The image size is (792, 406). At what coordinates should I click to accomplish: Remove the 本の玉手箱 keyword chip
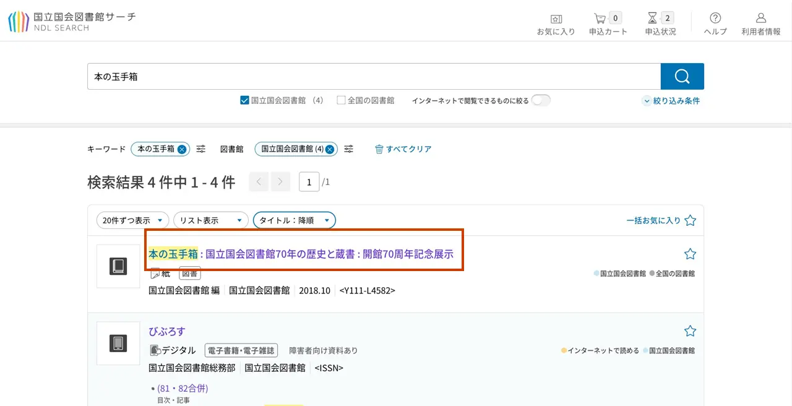coord(181,149)
